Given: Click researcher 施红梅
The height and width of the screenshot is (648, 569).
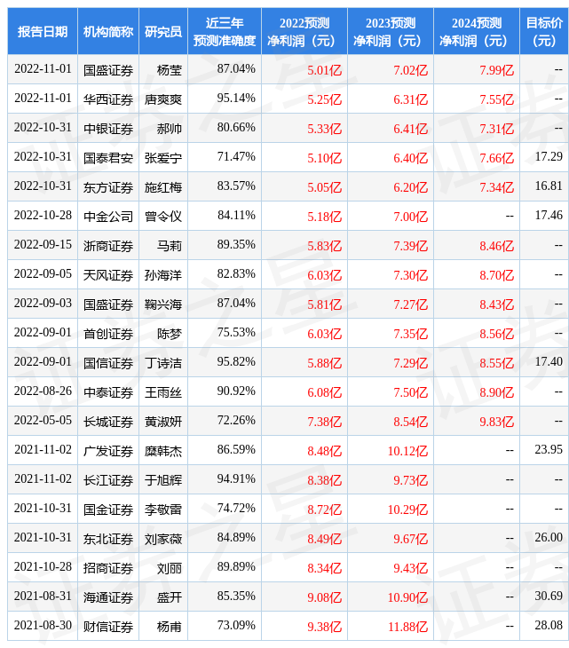Looking at the screenshot, I should point(163,187).
